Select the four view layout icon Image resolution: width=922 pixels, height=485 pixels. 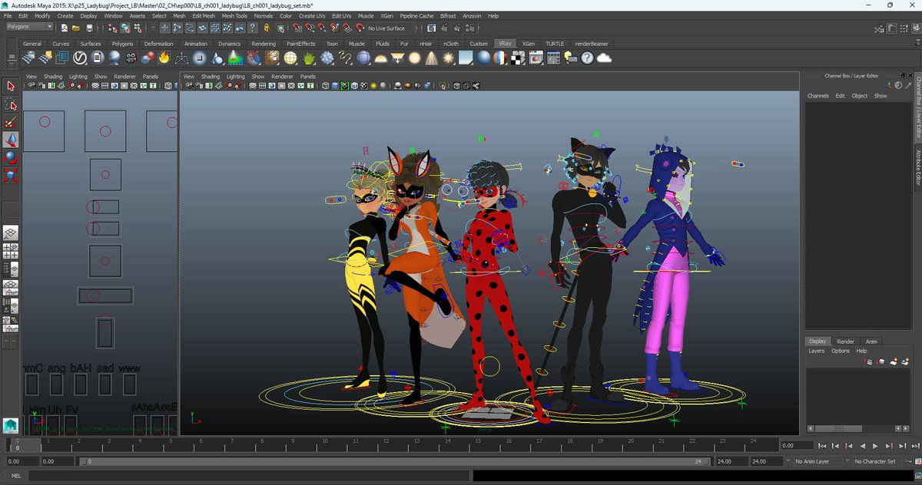pos(11,250)
